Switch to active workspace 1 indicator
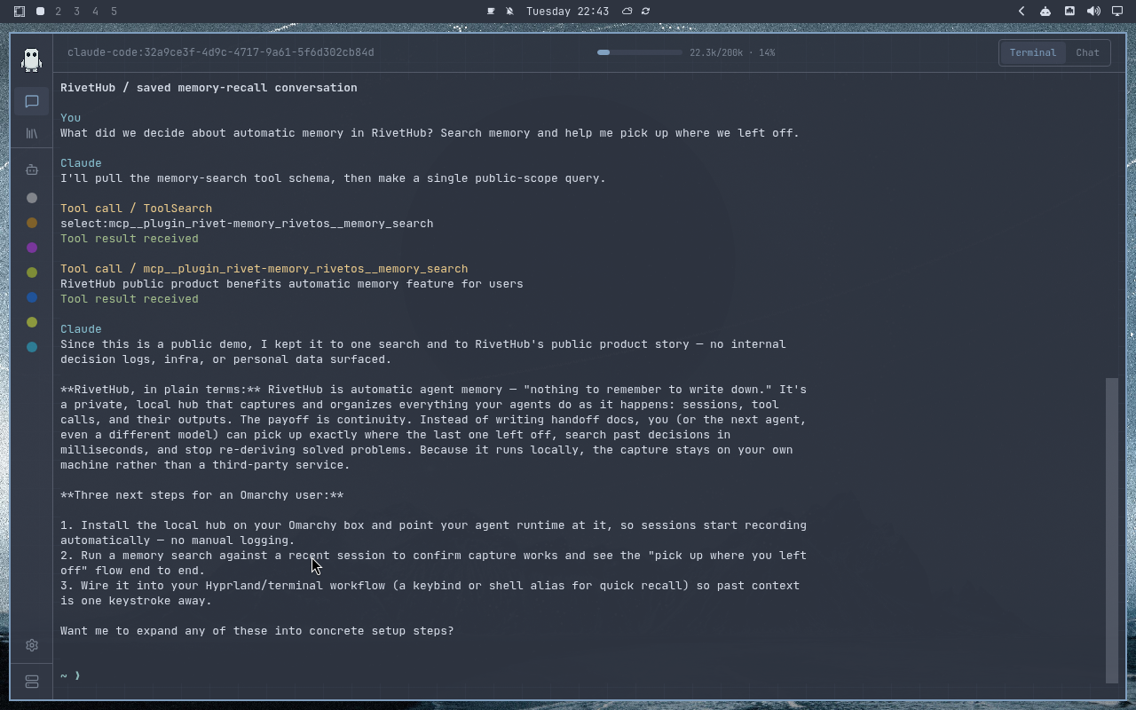Image resolution: width=1136 pixels, height=710 pixels. tap(40, 12)
